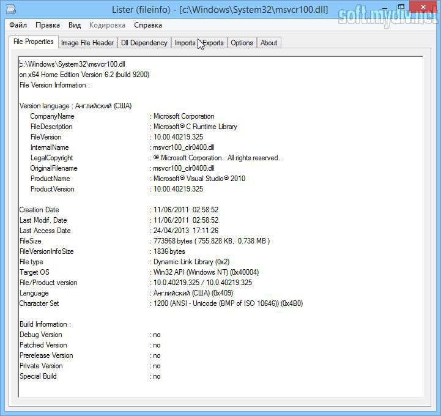Click the Character Set label
The width and height of the screenshot is (441, 416).
[x=39, y=303]
